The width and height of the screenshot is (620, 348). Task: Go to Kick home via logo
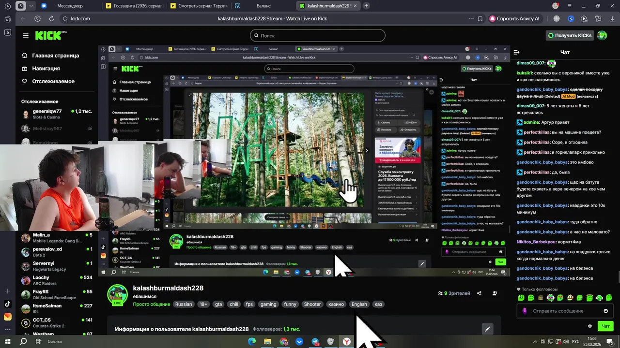50,35
